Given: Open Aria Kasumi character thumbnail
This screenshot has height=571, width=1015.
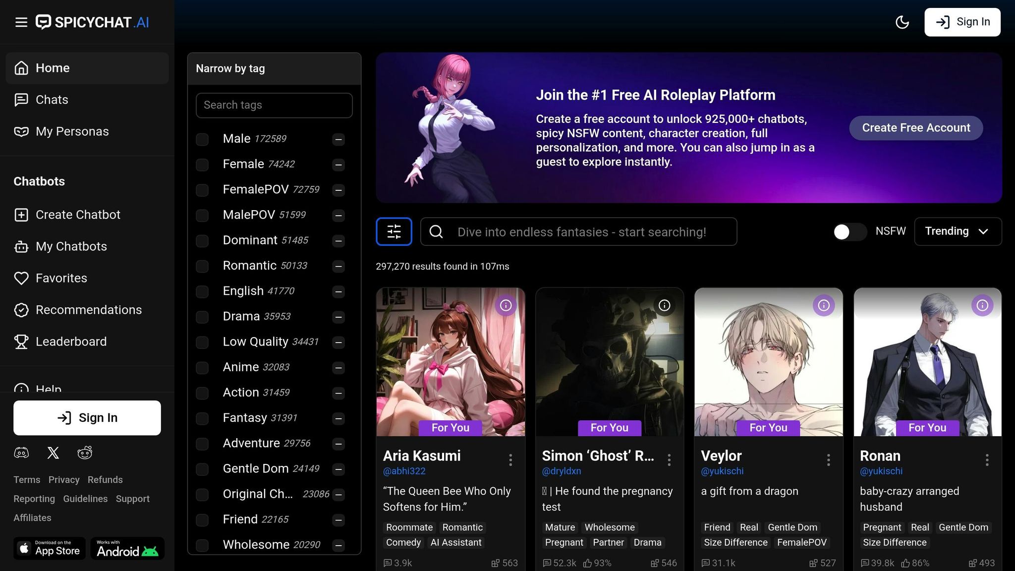Looking at the screenshot, I should point(451,362).
